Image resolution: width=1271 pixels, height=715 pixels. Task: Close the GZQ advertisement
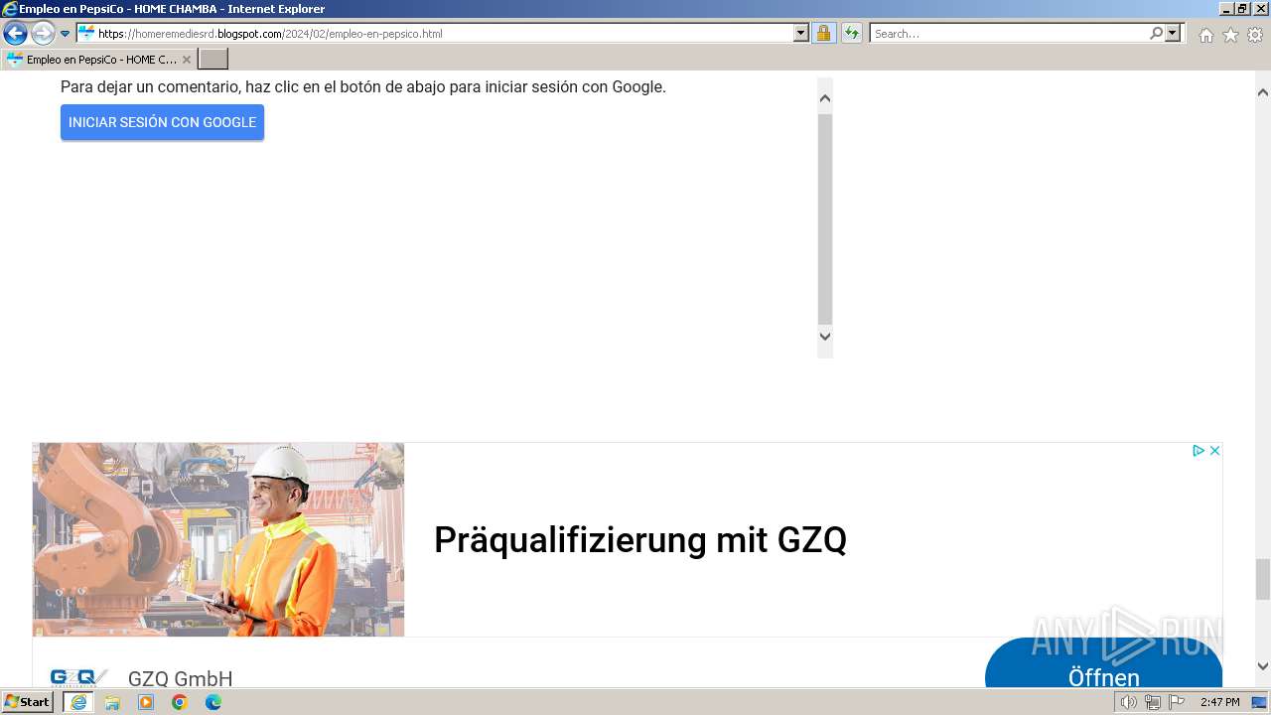coord(1213,451)
